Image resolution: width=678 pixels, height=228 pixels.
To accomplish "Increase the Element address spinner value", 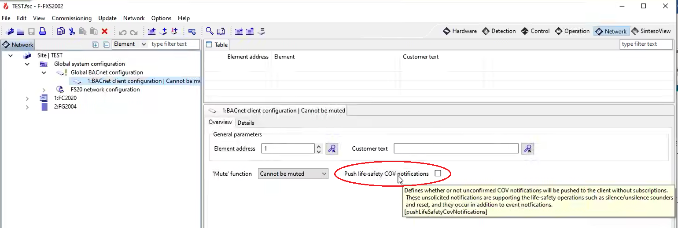I will (319, 146).
